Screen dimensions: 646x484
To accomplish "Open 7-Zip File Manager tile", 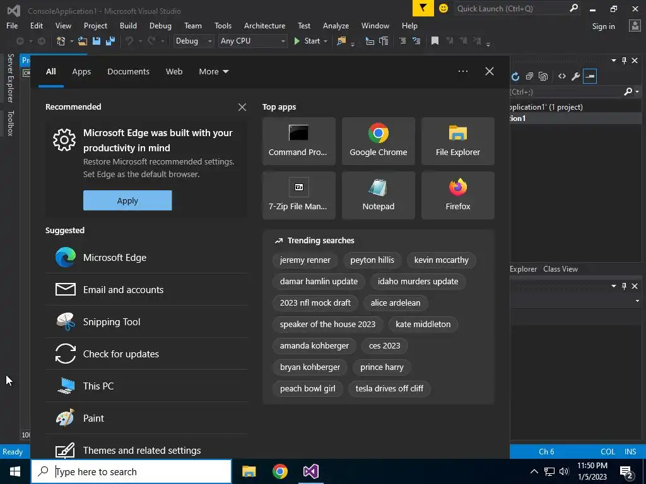I will tap(298, 195).
